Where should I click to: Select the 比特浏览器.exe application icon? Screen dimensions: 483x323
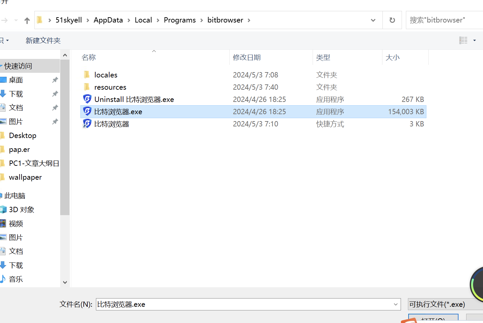click(x=87, y=112)
